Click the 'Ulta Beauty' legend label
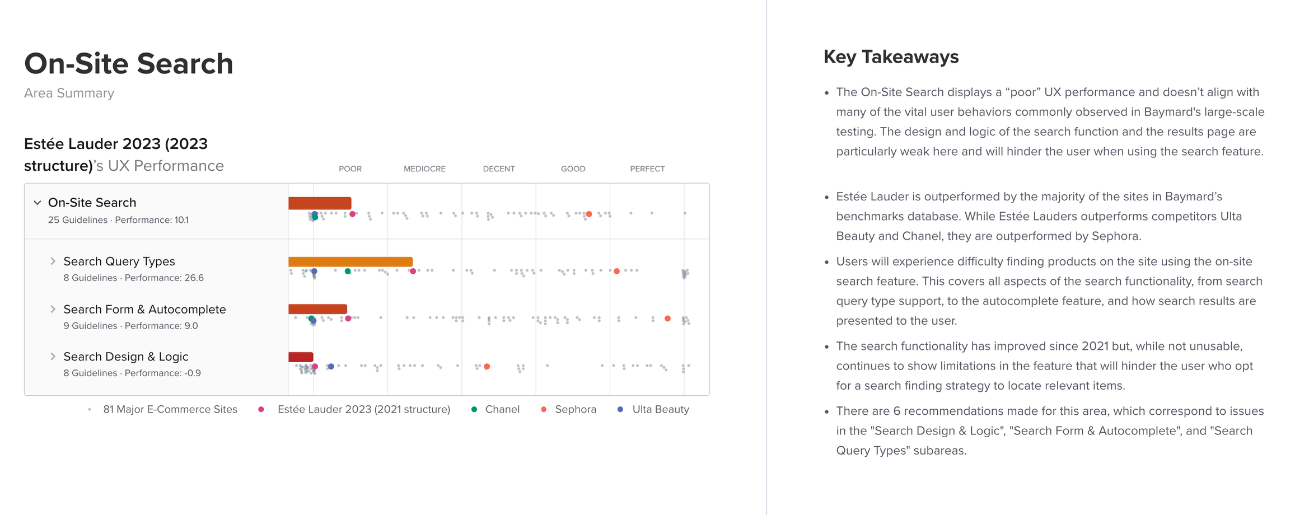 (661, 410)
